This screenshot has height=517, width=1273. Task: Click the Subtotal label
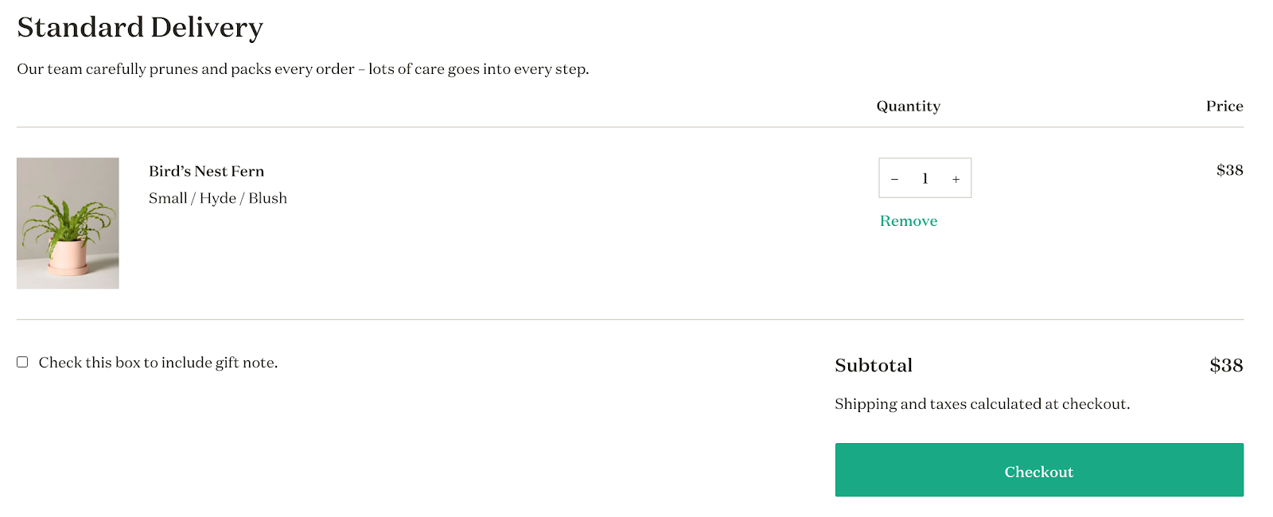point(874,365)
